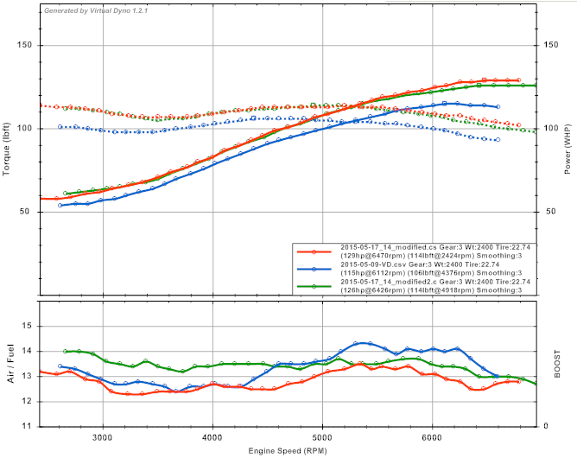This screenshot has width=577, height=458.
Task: Click blue torque curve peak square marker
Action: tap(253, 118)
